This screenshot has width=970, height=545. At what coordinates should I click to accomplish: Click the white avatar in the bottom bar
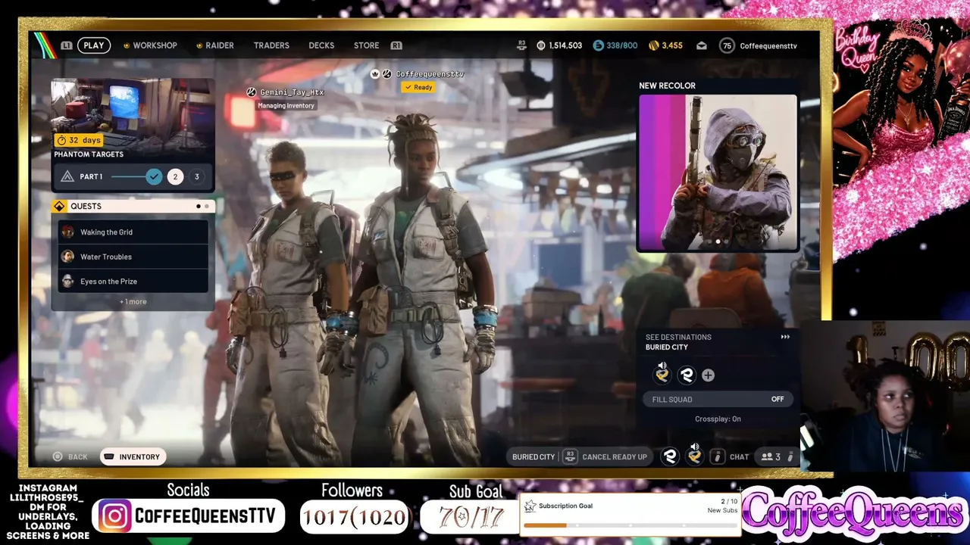[x=670, y=456]
